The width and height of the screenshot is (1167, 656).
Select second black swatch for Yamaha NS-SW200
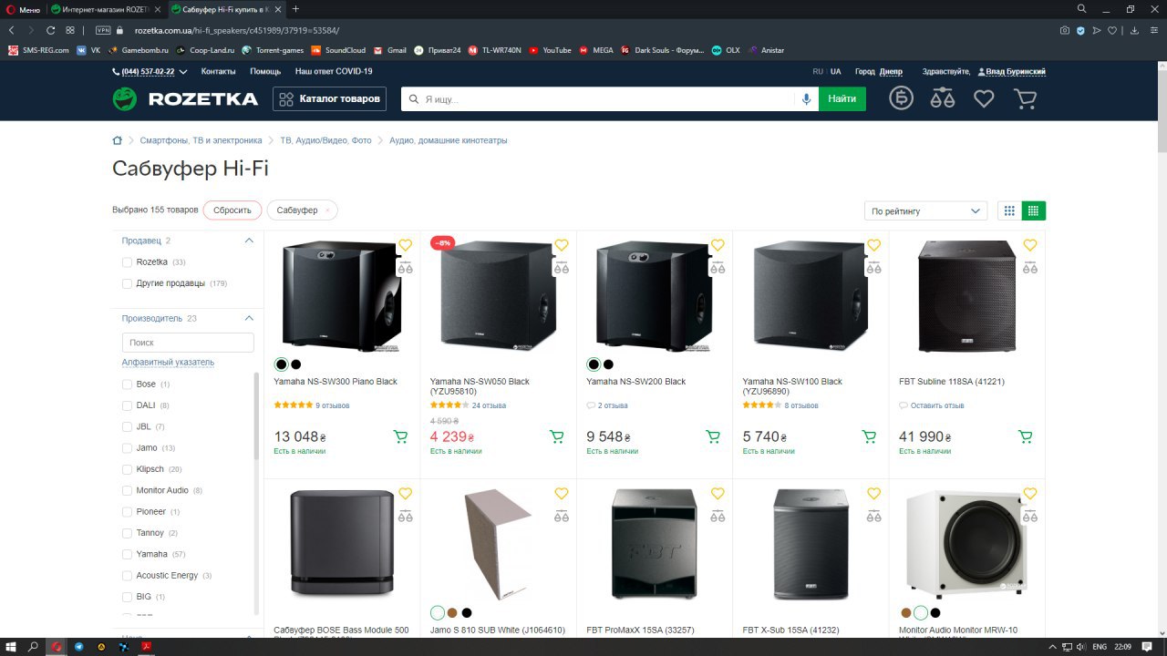608,364
